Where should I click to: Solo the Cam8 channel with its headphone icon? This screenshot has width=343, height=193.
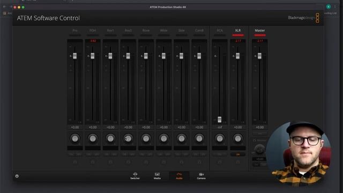(199, 162)
